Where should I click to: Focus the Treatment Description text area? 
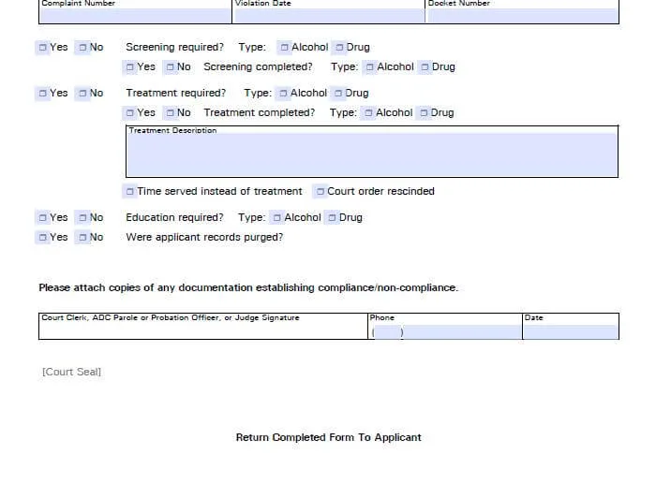(x=372, y=155)
